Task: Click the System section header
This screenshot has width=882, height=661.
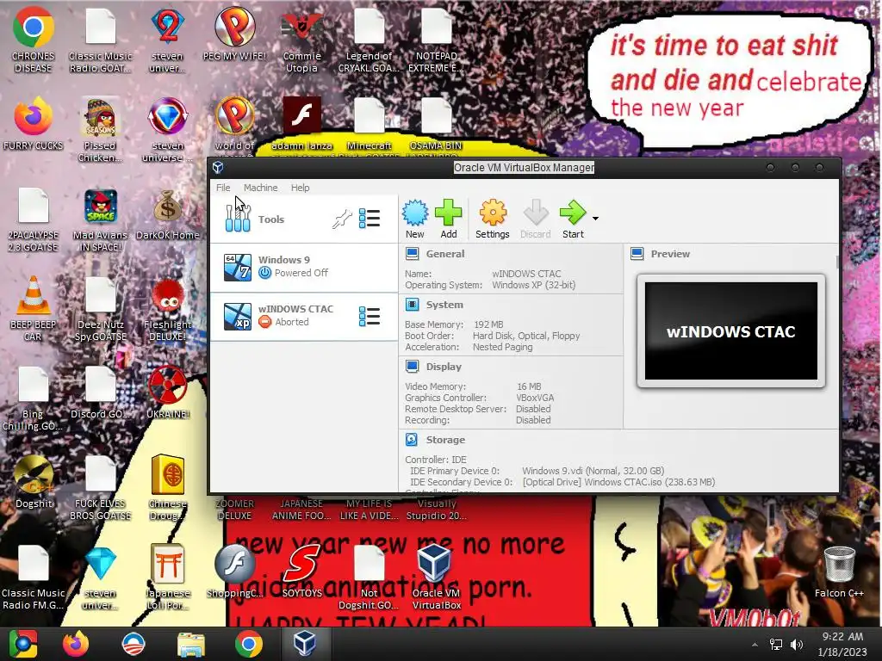Action: (444, 305)
